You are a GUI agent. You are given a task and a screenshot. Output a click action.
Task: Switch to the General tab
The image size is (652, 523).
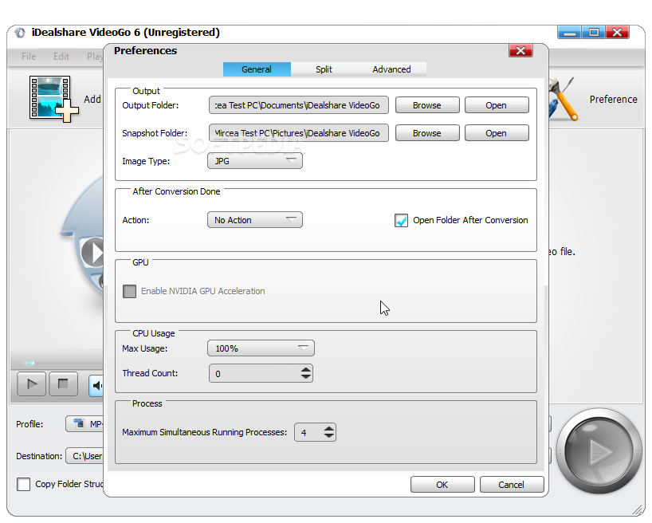[x=257, y=69]
